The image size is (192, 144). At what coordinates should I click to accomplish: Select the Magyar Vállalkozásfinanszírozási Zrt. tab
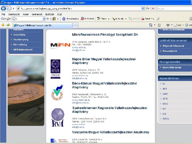pos(42,25)
